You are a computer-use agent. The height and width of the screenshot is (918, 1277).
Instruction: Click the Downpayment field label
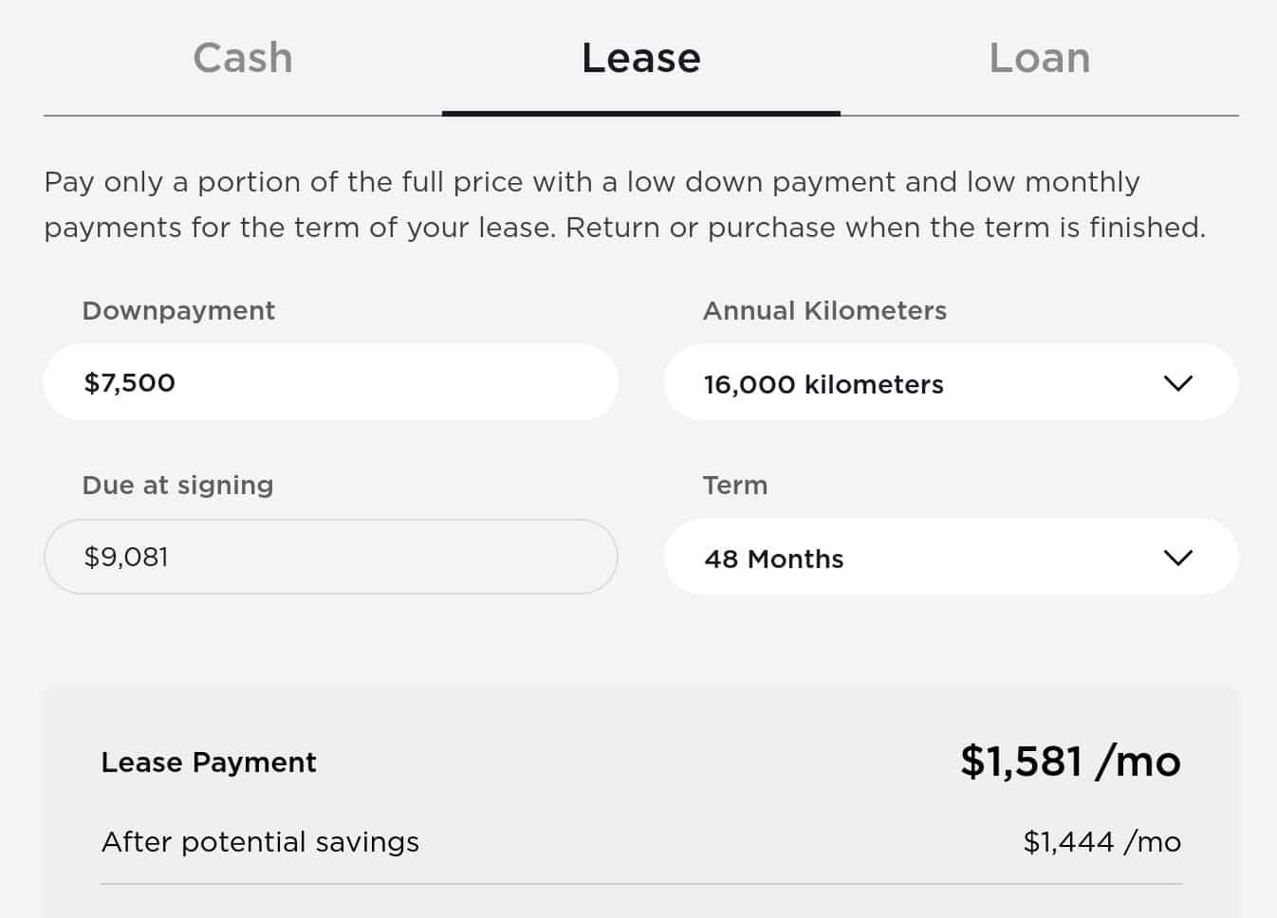[x=178, y=311]
